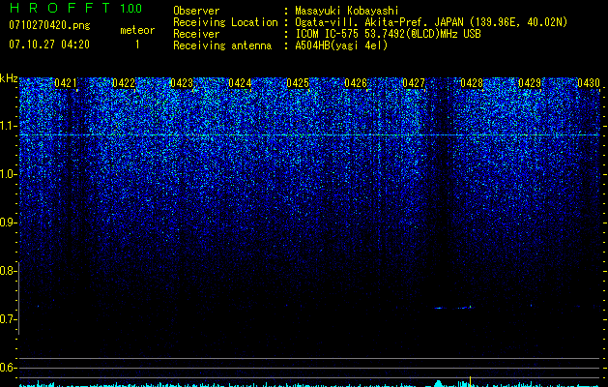
Task: Click the A504HB(yagi 4el) antenna text
Action: 341,45
